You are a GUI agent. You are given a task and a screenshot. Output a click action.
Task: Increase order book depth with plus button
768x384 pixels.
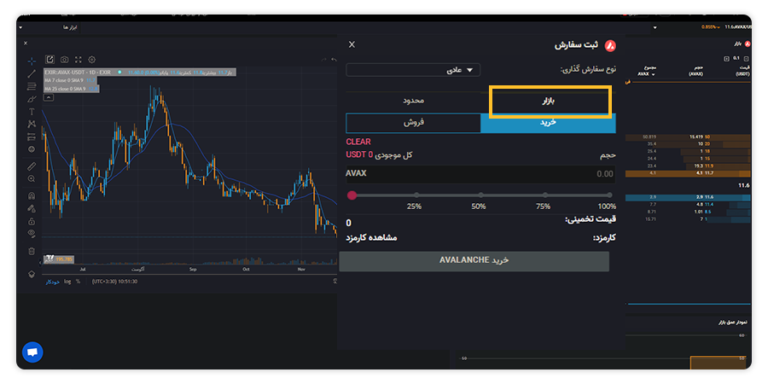pyautogui.click(x=726, y=59)
